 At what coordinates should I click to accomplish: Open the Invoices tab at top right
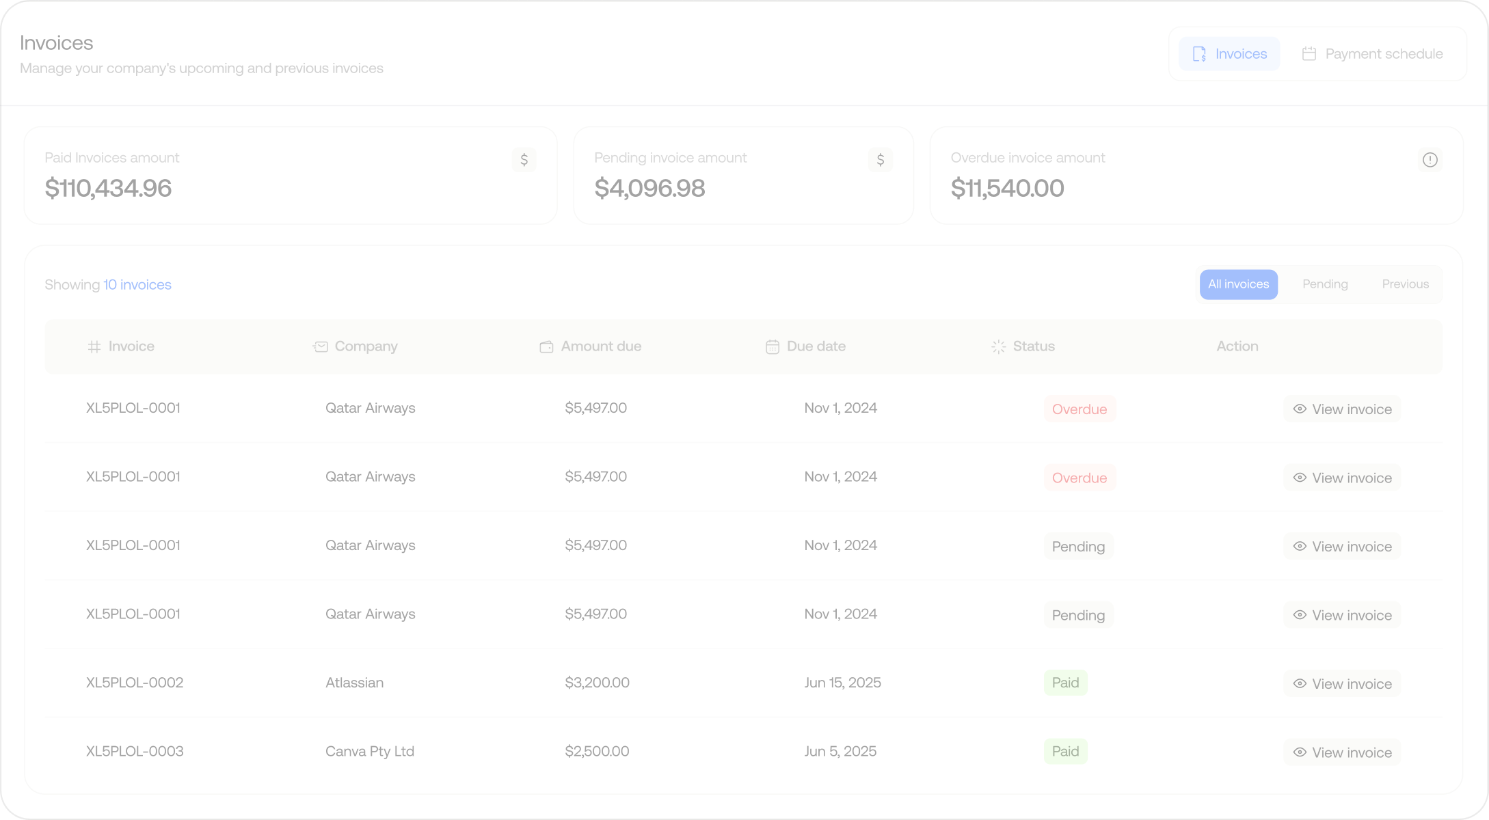[1229, 54]
